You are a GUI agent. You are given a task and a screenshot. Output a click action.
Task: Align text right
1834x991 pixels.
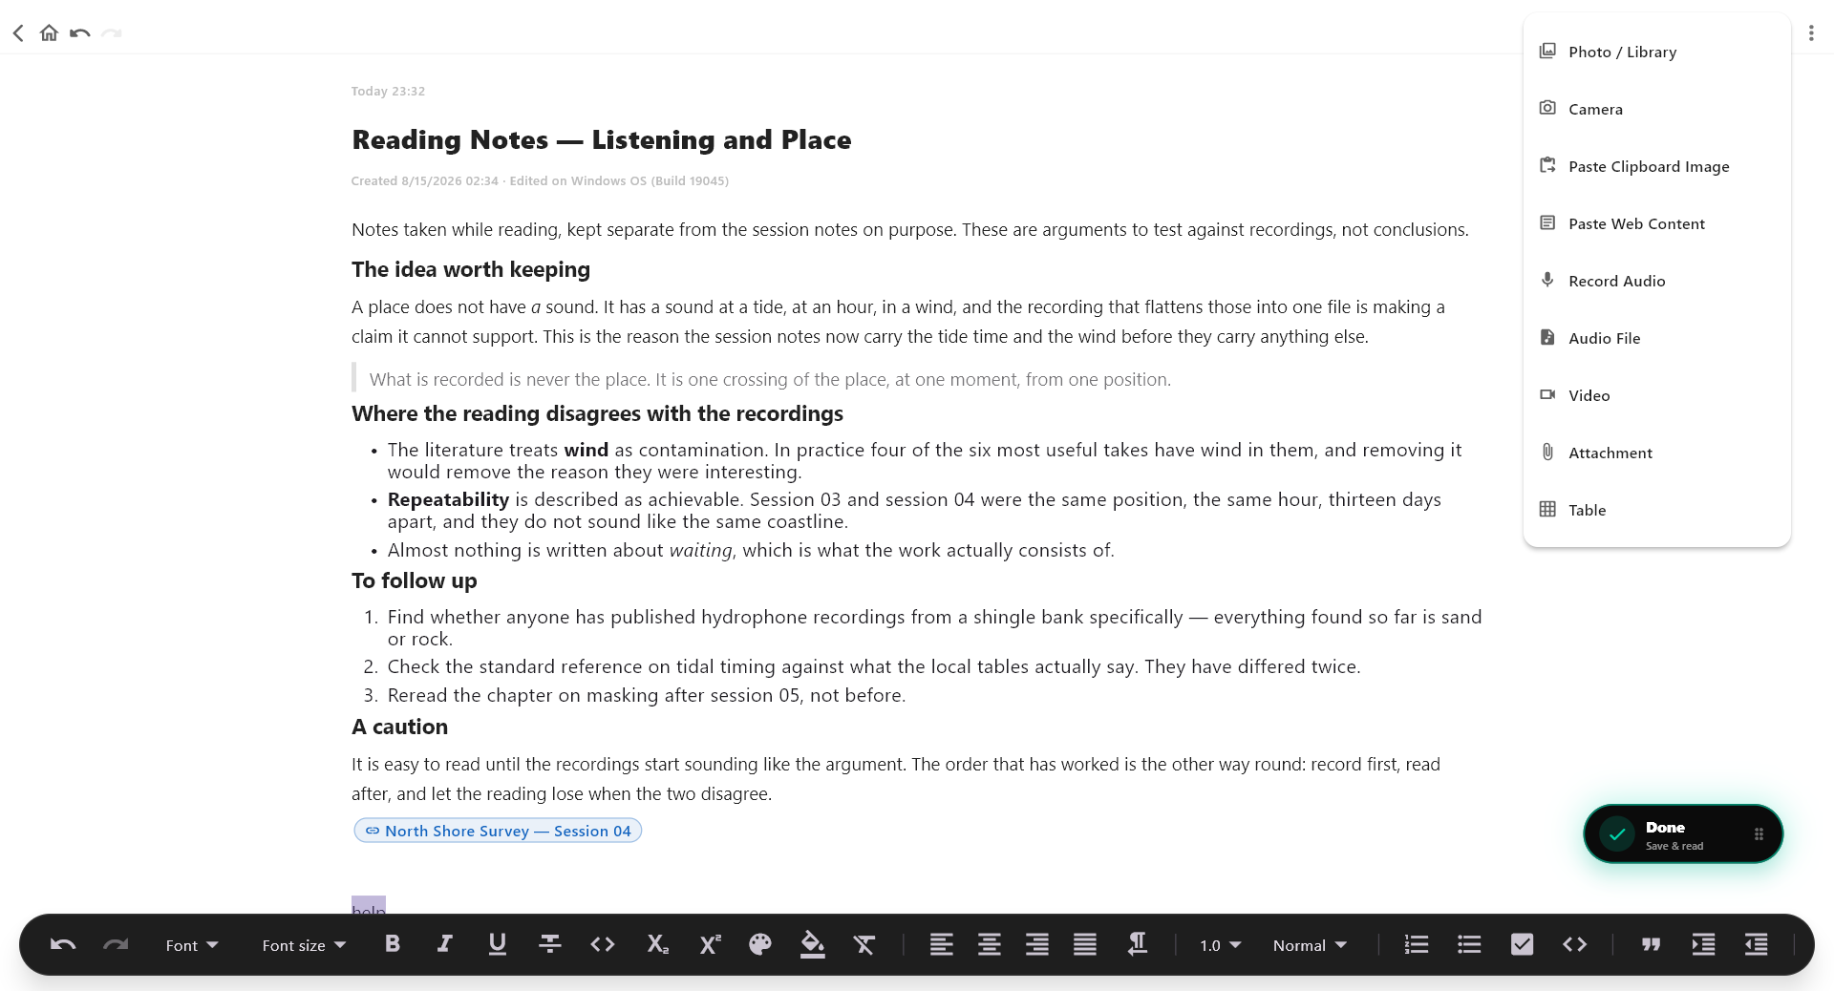(1037, 944)
